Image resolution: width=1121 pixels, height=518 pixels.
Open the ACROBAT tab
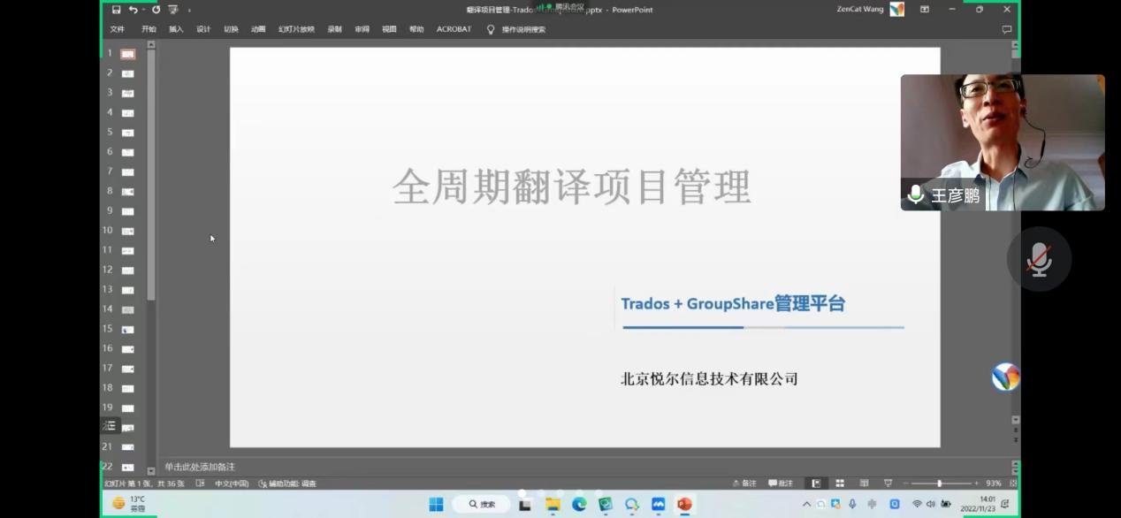point(454,29)
